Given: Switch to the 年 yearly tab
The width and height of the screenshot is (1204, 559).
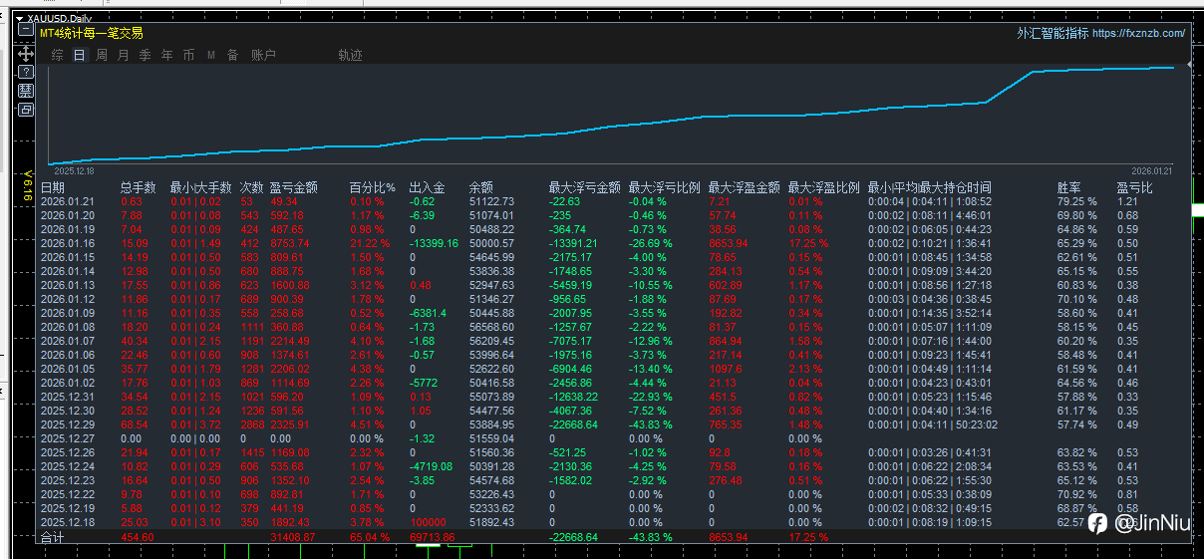Looking at the screenshot, I should (x=166, y=56).
